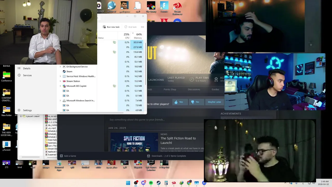Expand Microsoft Windows Search Indexer process
This screenshot has height=187, width=332.
[x=60, y=101]
